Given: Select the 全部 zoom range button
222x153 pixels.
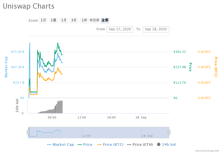Looking at the screenshot, I should [x=105, y=20].
